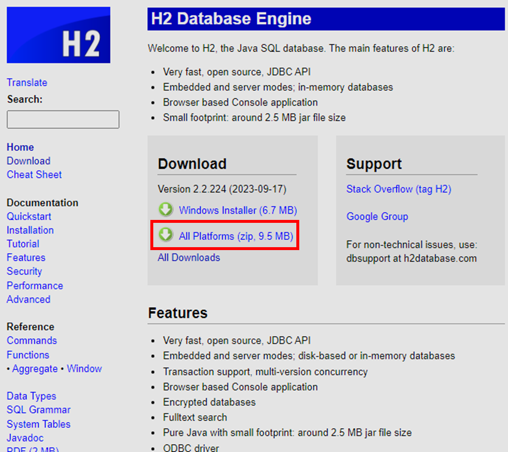Click Transaction support, multi-version concurrency text
The height and width of the screenshot is (452, 508).
265,372
